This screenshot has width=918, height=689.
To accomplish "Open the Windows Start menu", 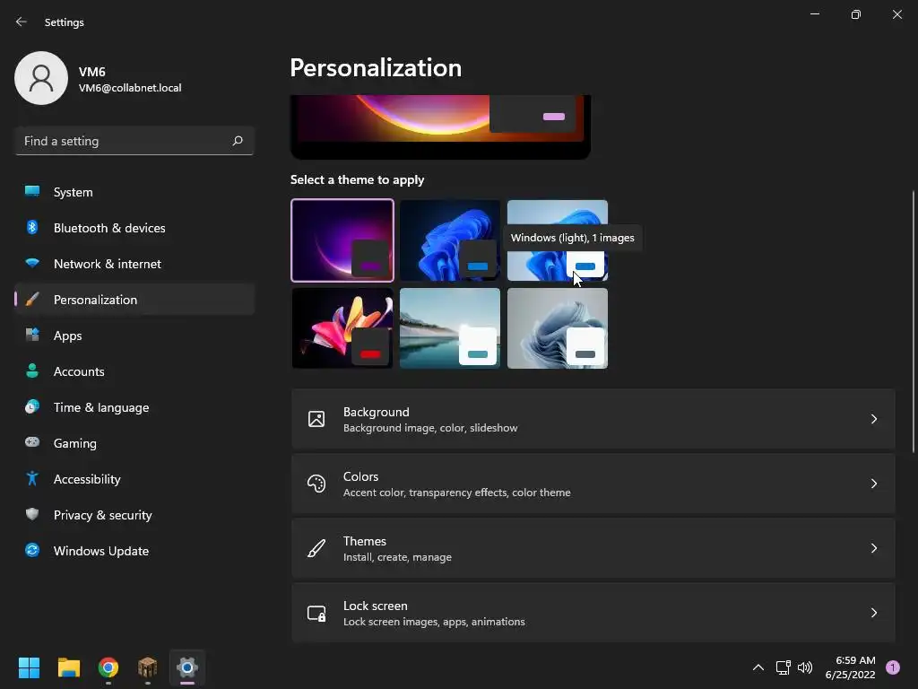I will 29,667.
